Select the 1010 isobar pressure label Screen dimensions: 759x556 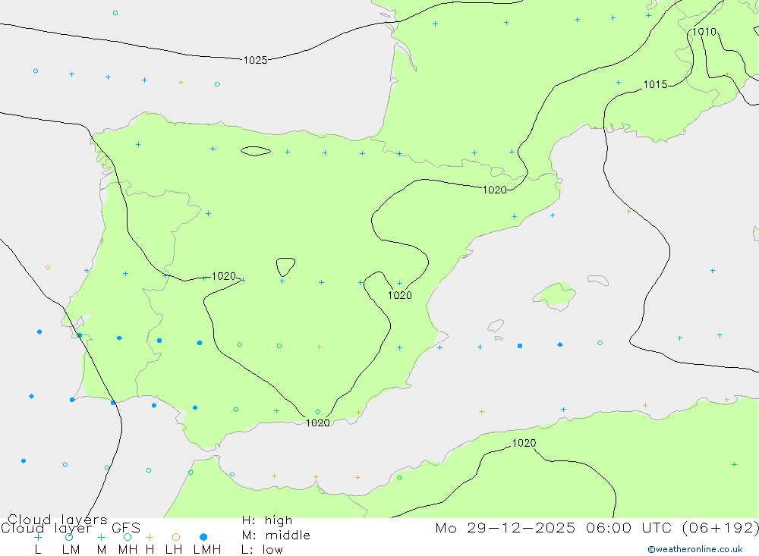click(704, 32)
